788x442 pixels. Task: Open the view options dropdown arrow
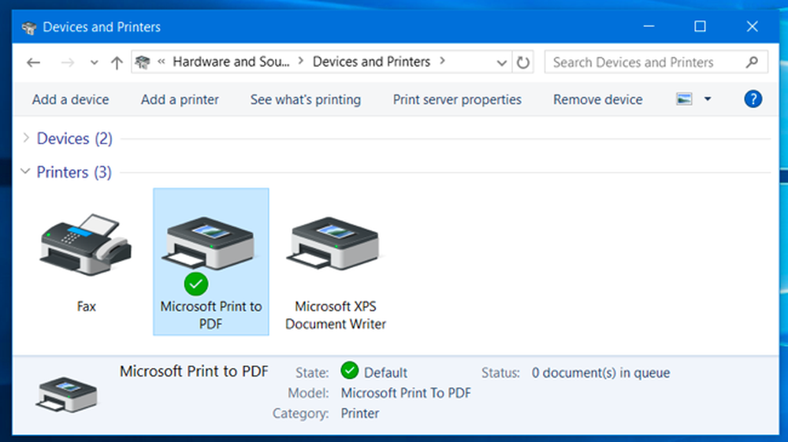click(708, 99)
